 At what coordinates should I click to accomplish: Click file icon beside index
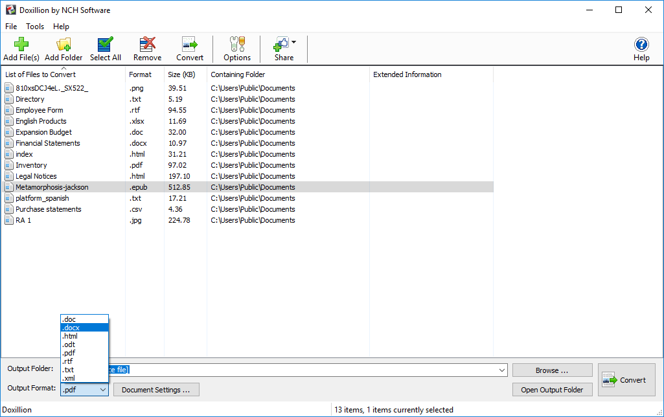9,153
